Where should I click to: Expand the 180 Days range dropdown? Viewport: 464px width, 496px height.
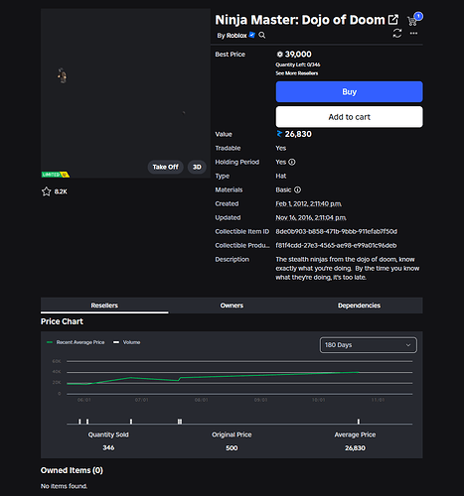(368, 345)
